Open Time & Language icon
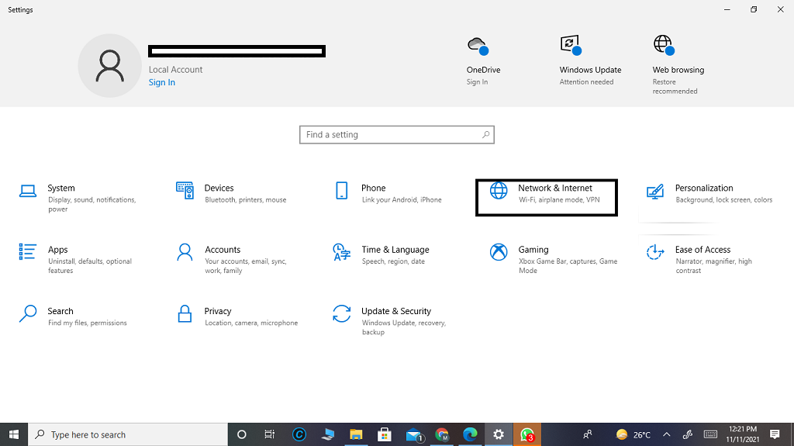794x446 pixels. [x=341, y=251]
